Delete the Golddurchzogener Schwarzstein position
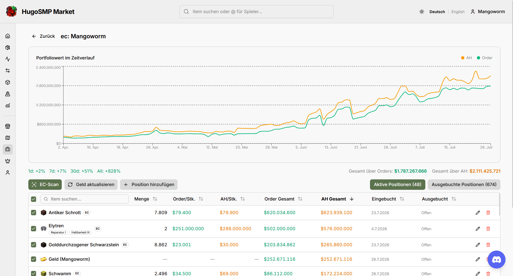This screenshot has height=276, width=513. [488, 245]
